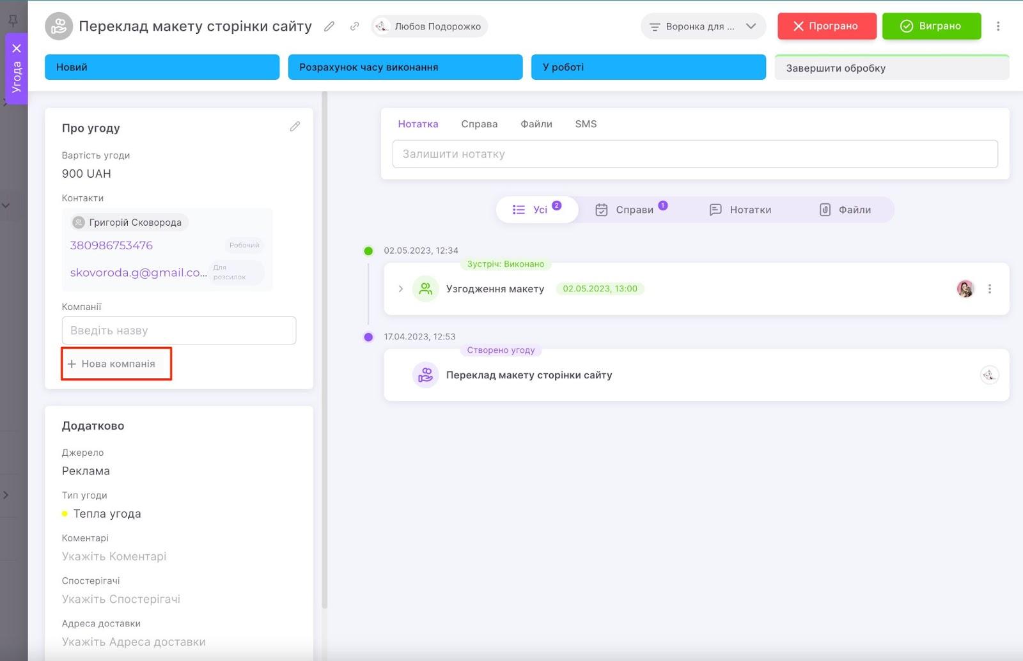Click the pin icon in the left sidebar
Screen dimensions: 1023x661
(12, 20)
